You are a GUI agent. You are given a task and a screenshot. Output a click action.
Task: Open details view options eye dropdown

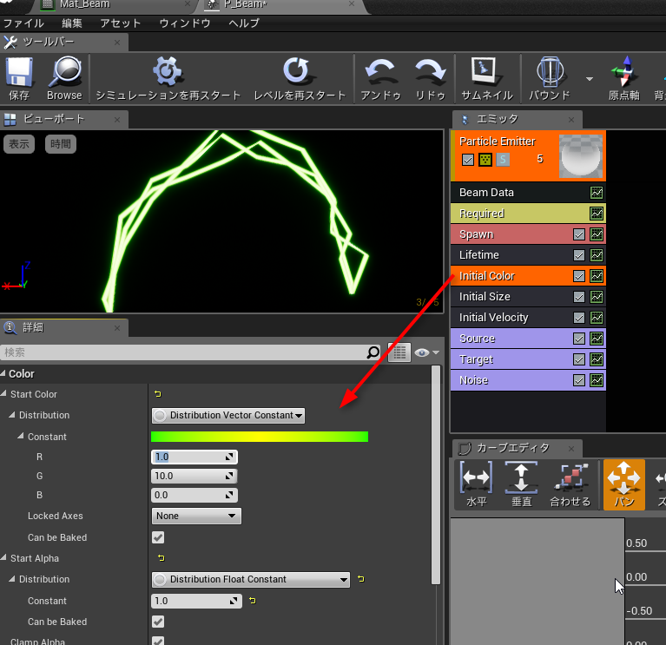tap(427, 352)
